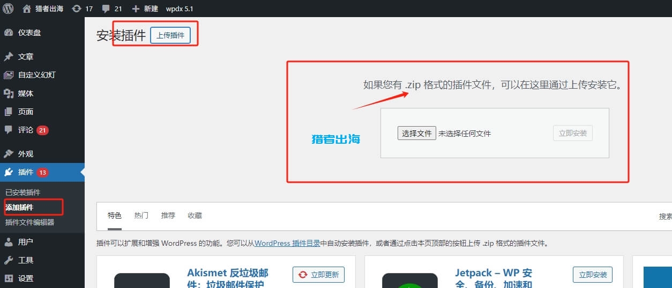Viewport: 672px width, 288px height.
Task: Click the greyed 立即安装 upload button
Action: (x=573, y=133)
